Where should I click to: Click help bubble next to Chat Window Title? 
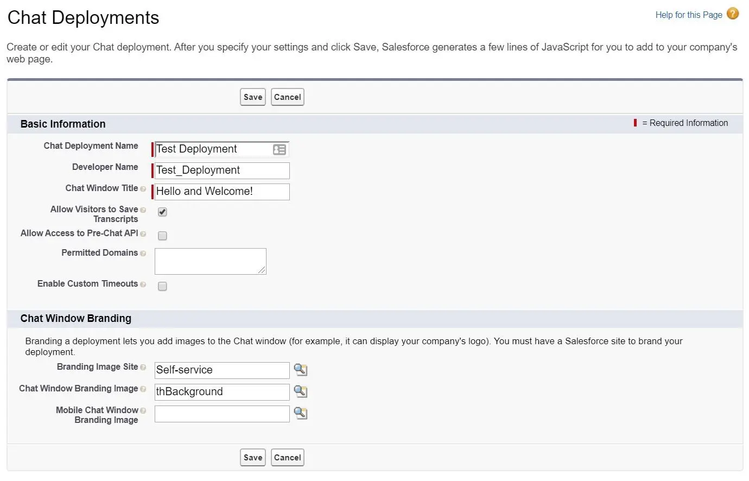click(x=143, y=189)
